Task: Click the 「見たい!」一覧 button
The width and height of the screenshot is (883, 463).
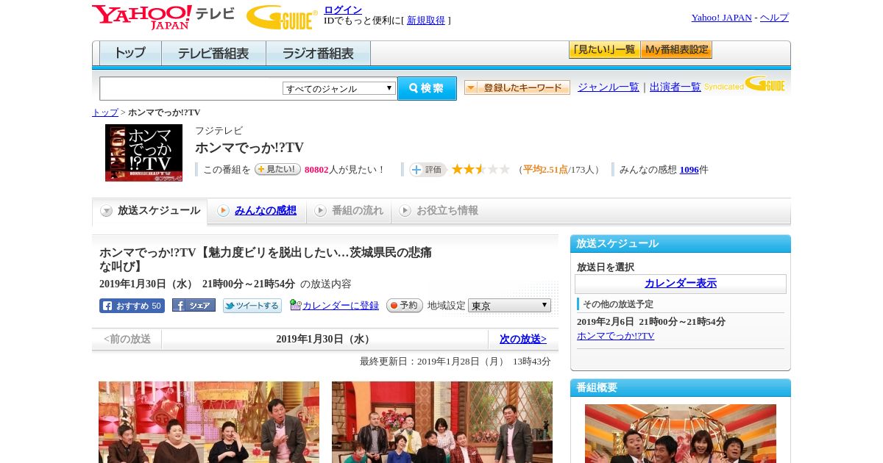Action: [x=604, y=50]
